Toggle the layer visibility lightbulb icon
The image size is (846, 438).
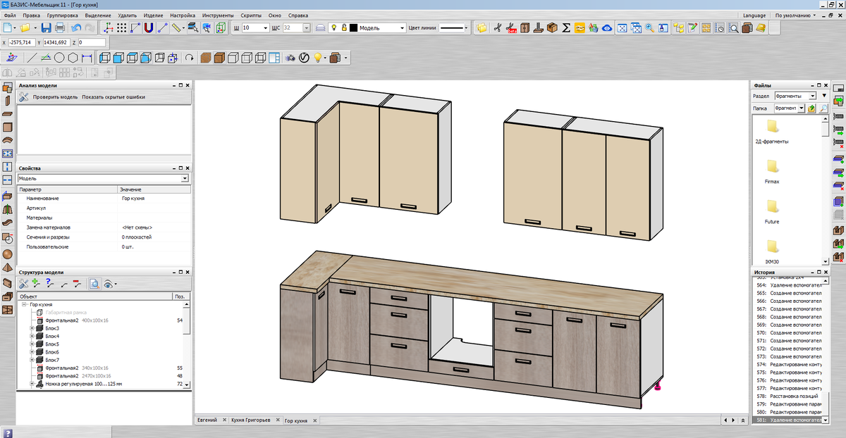[x=333, y=28]
